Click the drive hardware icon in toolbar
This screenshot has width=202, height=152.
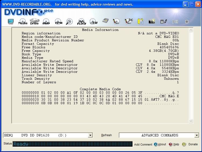[105, 21]
